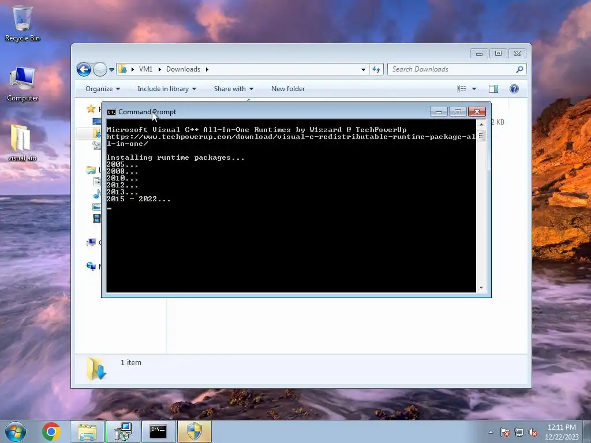The height and width of the screenshot is (443, 591).
Task: Click the New folder button
Action: [x=288, y=89]
